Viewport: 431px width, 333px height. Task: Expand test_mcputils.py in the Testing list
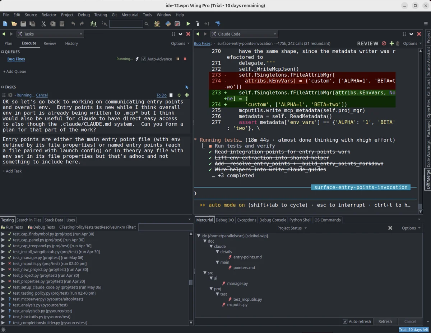[x=3, y=263]
